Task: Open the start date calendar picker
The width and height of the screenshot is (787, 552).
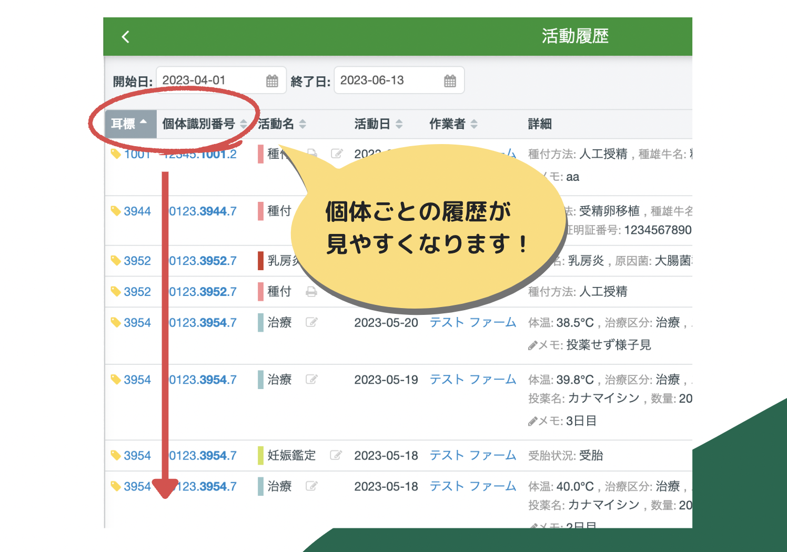Action: 272,80
